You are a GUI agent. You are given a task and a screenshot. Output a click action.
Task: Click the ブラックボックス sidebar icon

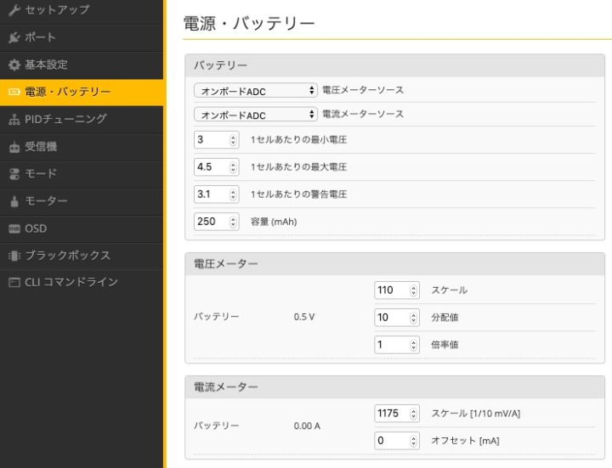tap(14, 256)
